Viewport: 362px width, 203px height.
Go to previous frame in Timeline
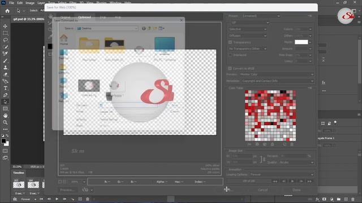[49, 199]
